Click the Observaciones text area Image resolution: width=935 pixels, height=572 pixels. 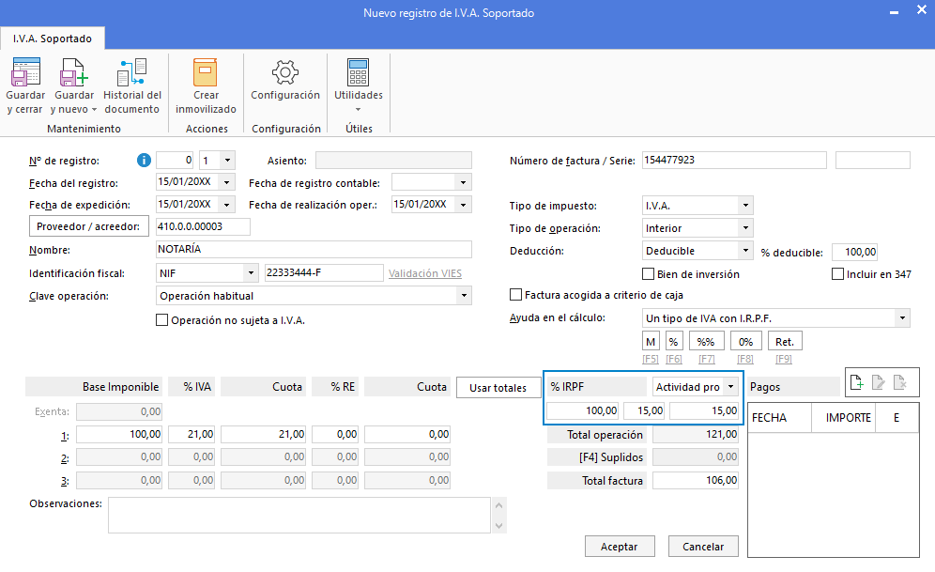click(299, 516)
